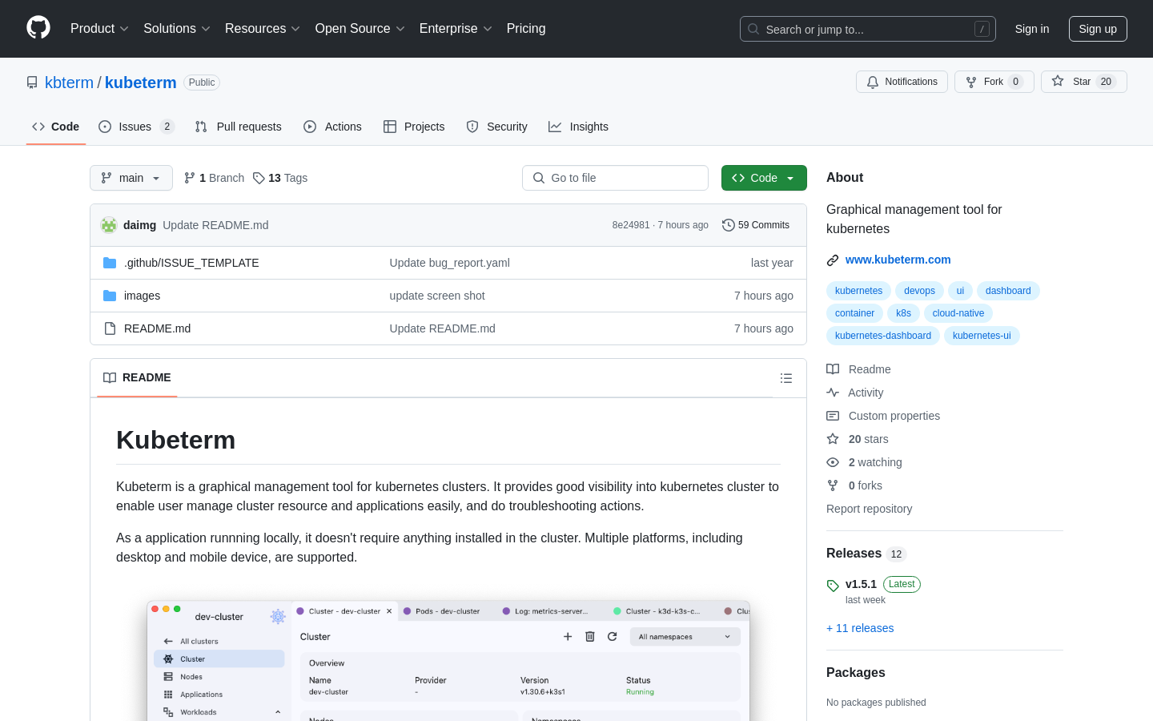The image size is (1153, 721).
Task: Click the Kubeterm app screenshot thumbnail
Action: pyautogui.click(x=448, y=660)
